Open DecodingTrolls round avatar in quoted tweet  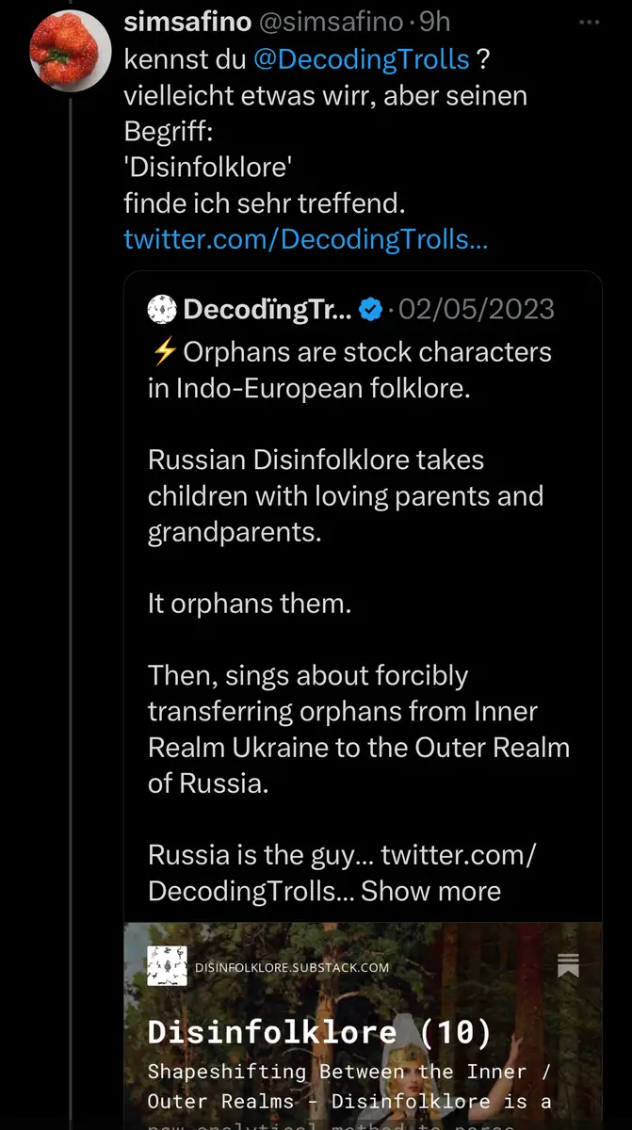tap(162, 308)
